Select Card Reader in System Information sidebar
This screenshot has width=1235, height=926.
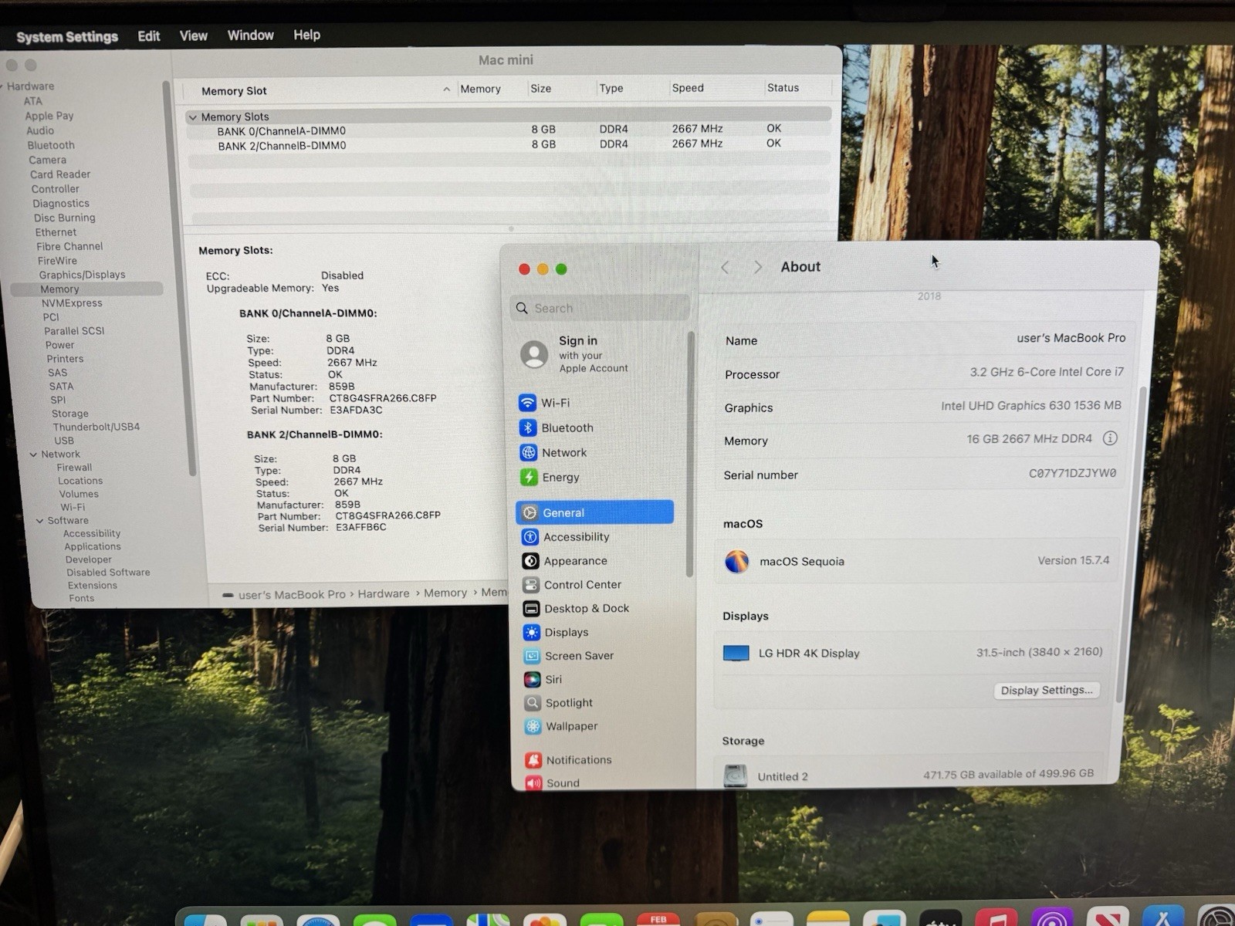[x=60, y=174]
